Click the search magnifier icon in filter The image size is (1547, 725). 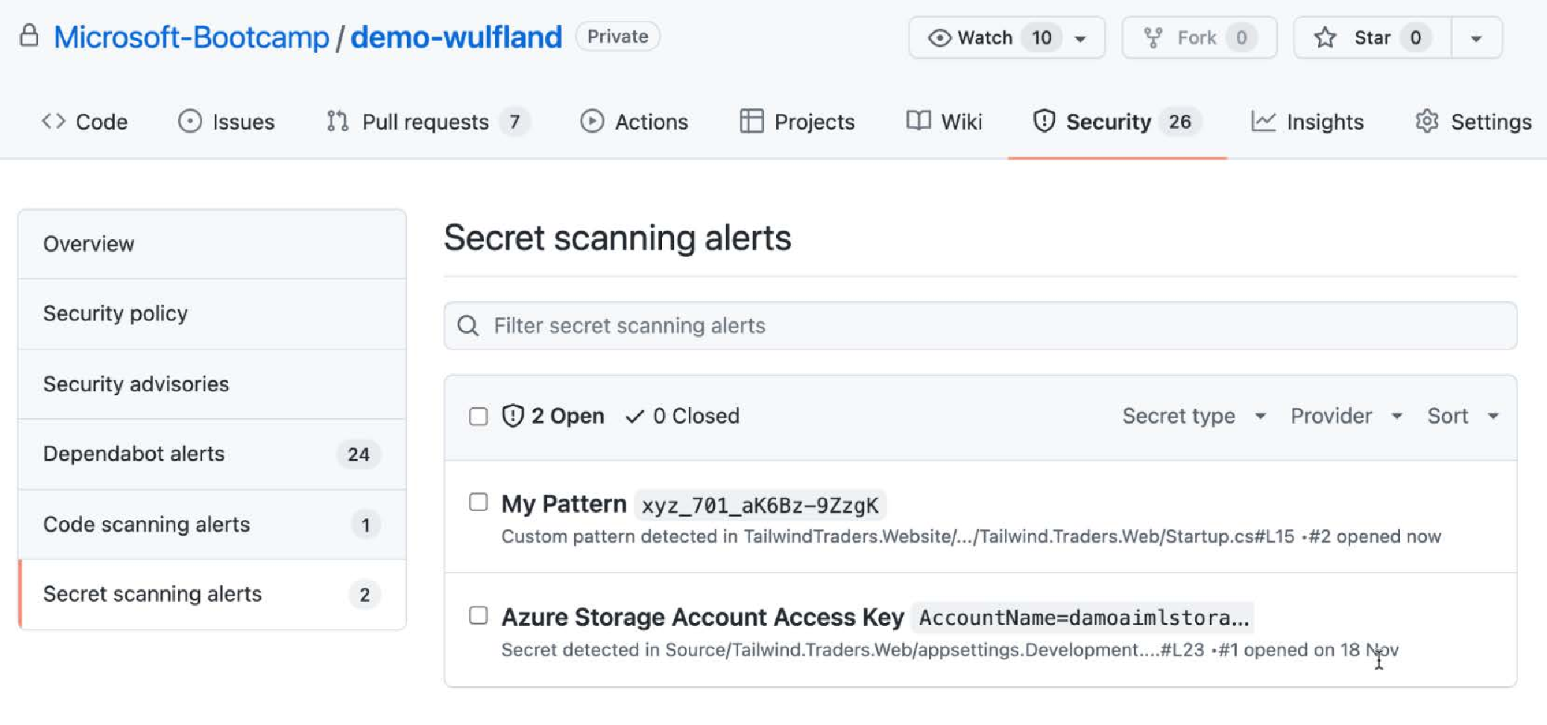468,326
